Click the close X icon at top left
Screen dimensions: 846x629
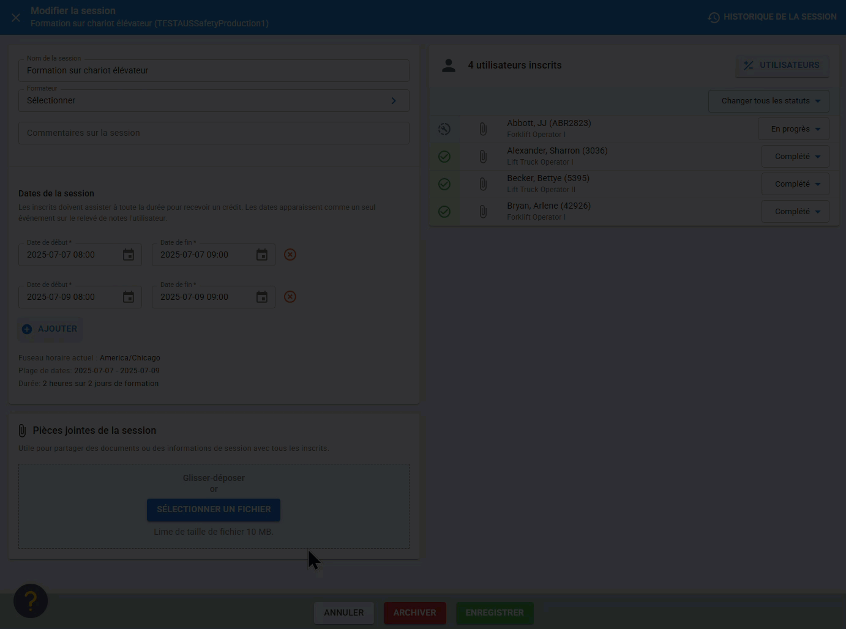click(x=16, y=18)
